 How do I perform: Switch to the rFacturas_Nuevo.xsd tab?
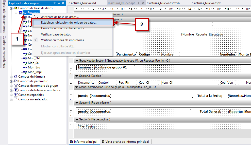click(82, 3)
